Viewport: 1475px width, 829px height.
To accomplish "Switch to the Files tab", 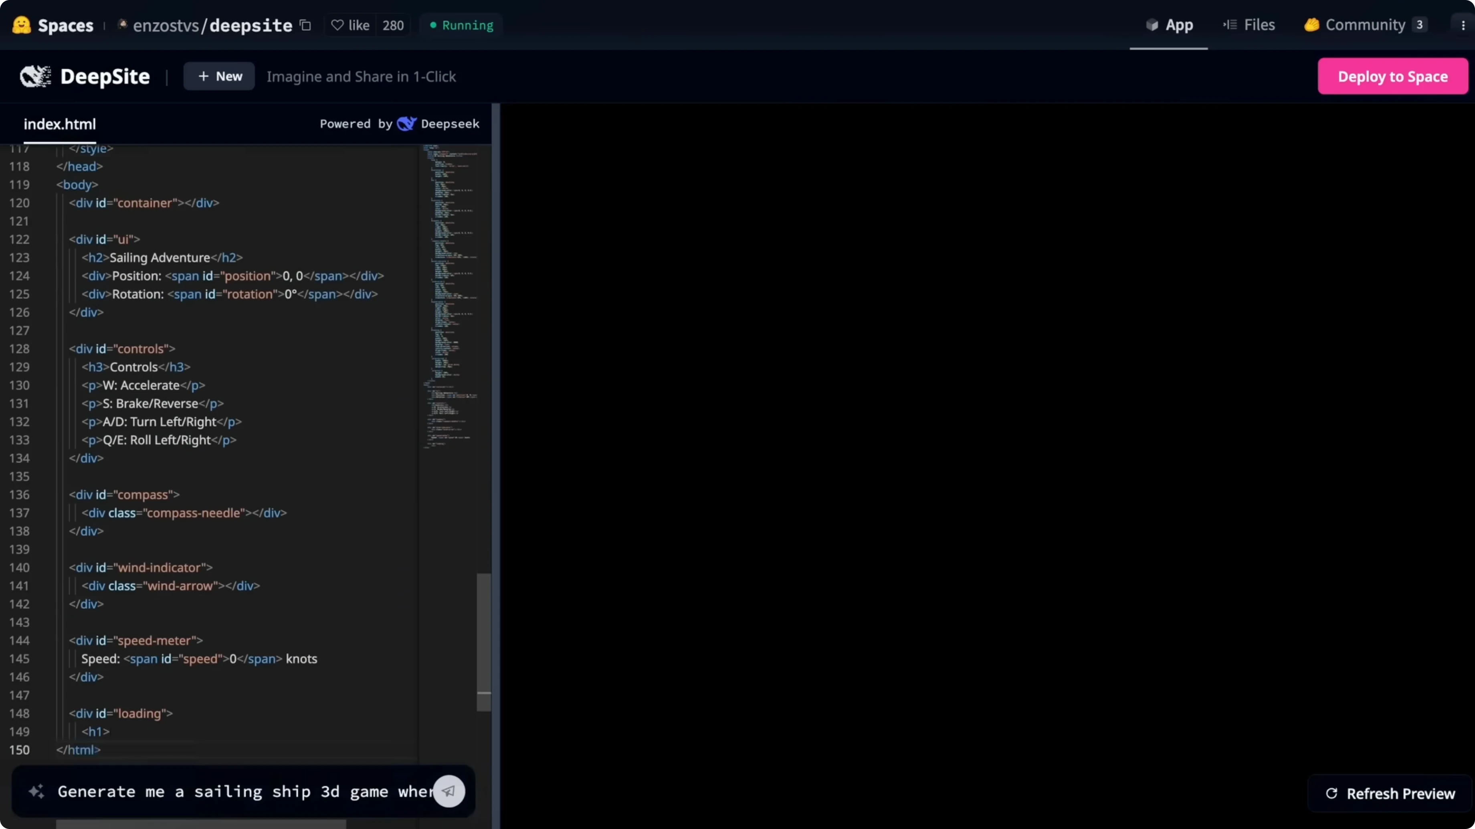I will (x=1249, y=24).
